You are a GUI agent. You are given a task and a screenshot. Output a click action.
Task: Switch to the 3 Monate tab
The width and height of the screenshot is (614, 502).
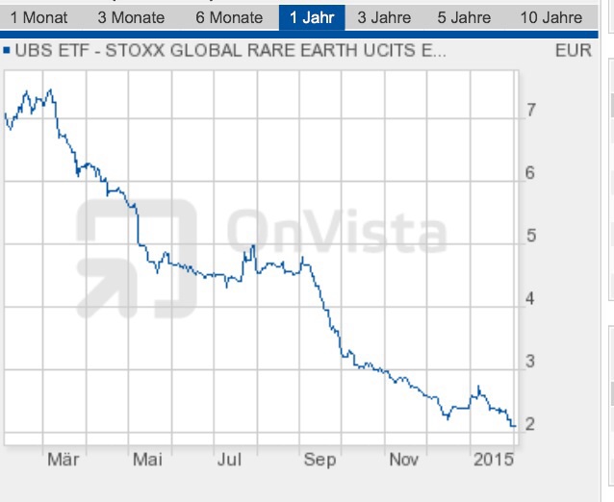point(131,18)
